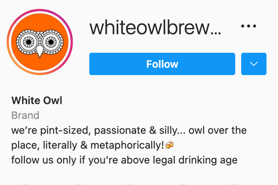The height and width of the screenshot is (185, 278).
Task: Click the word "metaphorically!" in the bio
Action: coord(127,145)
